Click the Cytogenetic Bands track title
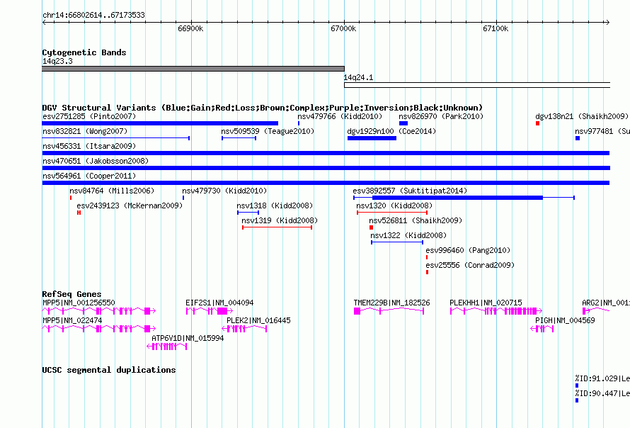630x428 pixels. tap(84, 52)
